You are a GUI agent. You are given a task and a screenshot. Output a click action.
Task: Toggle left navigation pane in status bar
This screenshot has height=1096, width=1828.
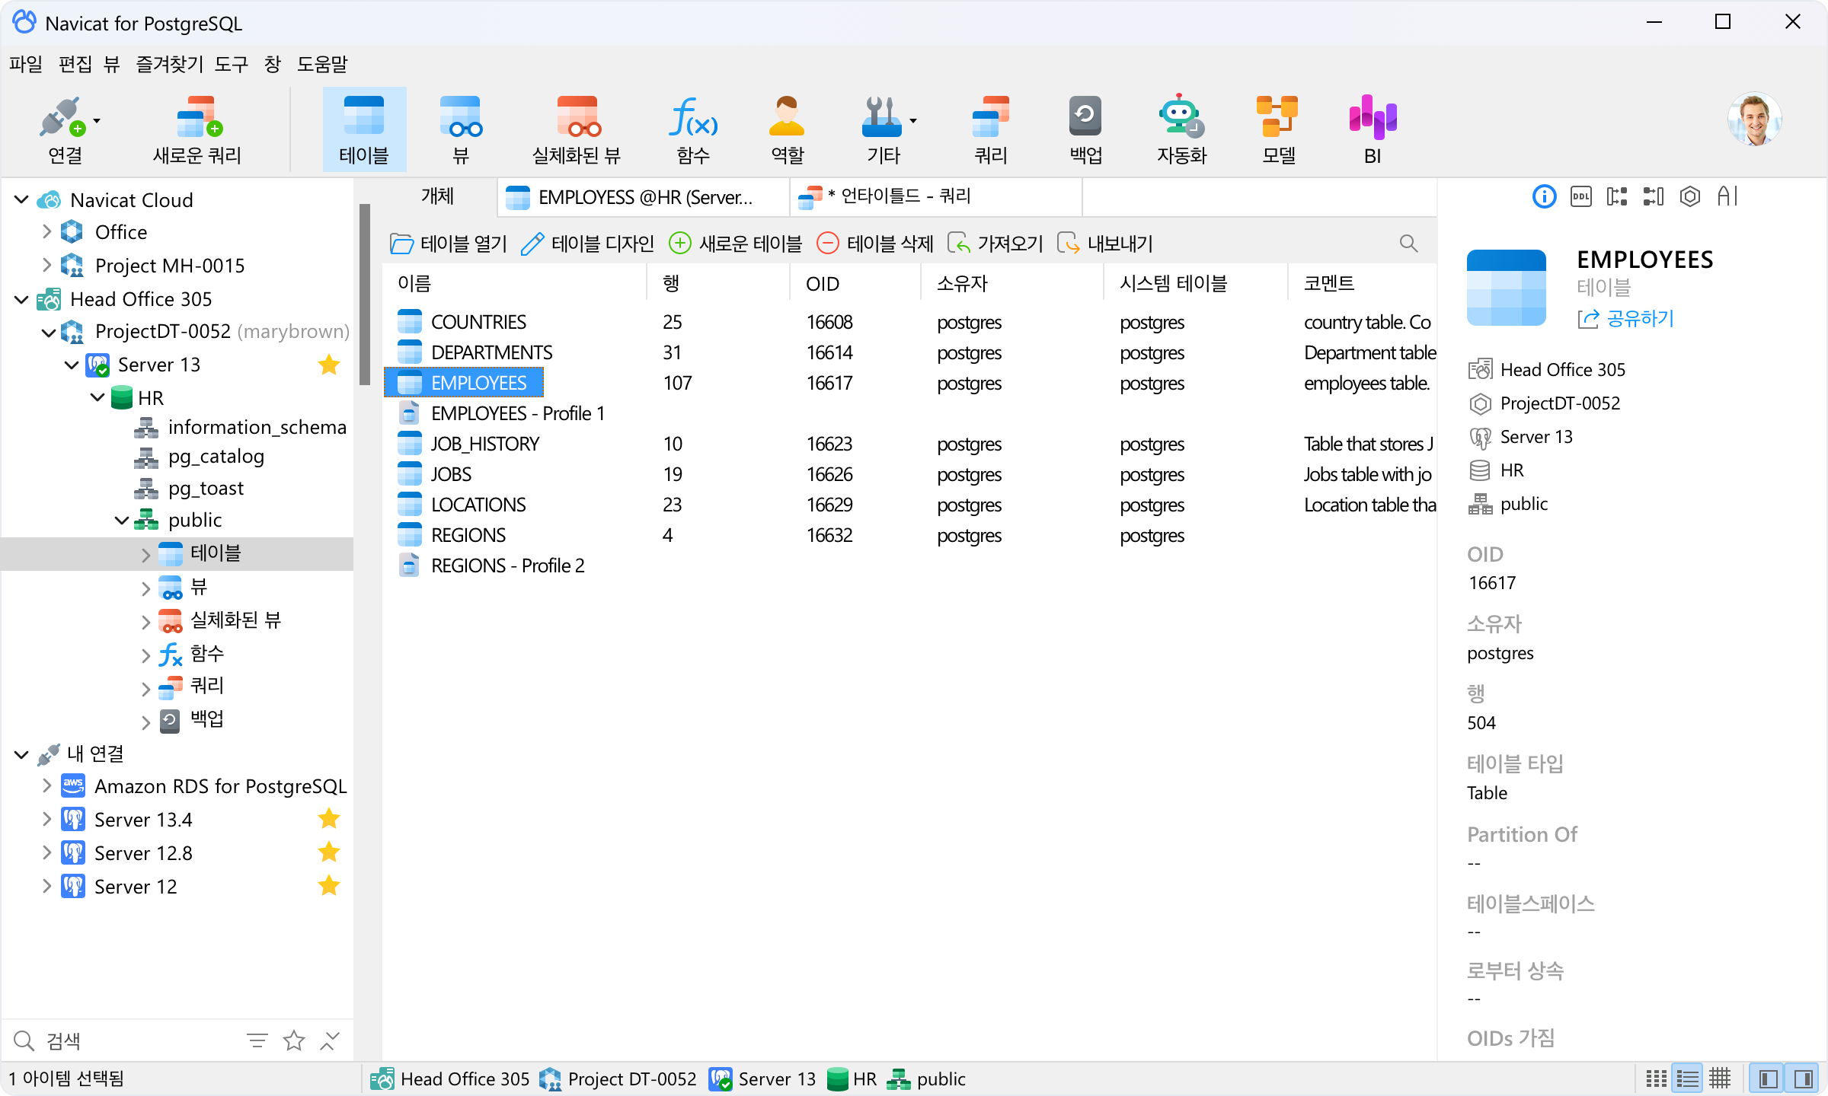1768,1078
